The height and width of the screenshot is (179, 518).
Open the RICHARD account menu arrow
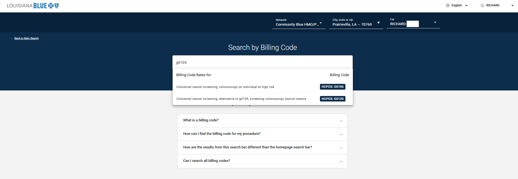pyautogui.click(x=512, y=6)
